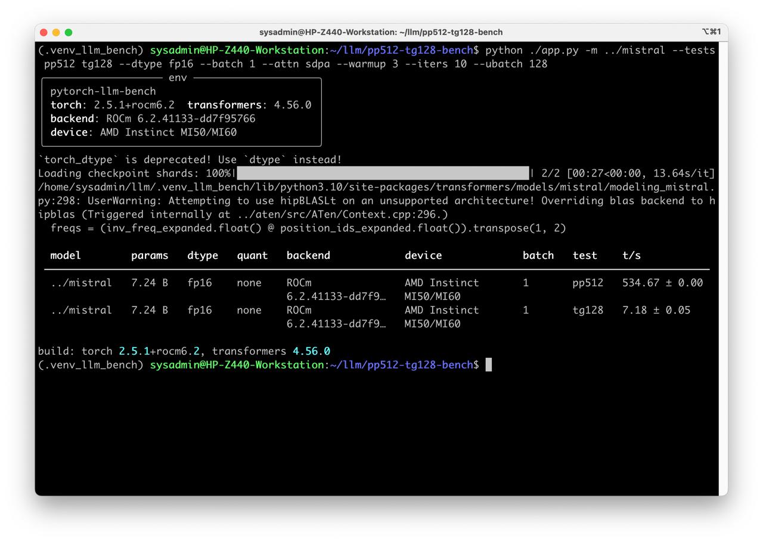Image resolution: width=763 pixels, height=542 pixels.
Task: Click the terminal cursor at the last prompt
Action: pos(489,365)
